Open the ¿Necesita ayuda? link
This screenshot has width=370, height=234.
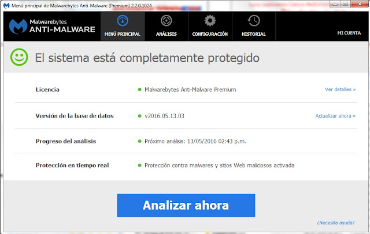(336, 222)
